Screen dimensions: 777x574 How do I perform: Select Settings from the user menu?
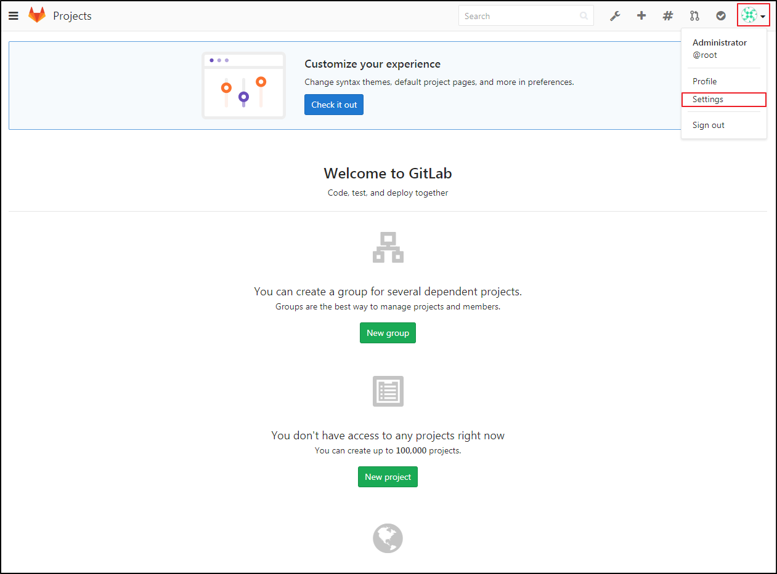pyautogui.click(x=724, y=100)
